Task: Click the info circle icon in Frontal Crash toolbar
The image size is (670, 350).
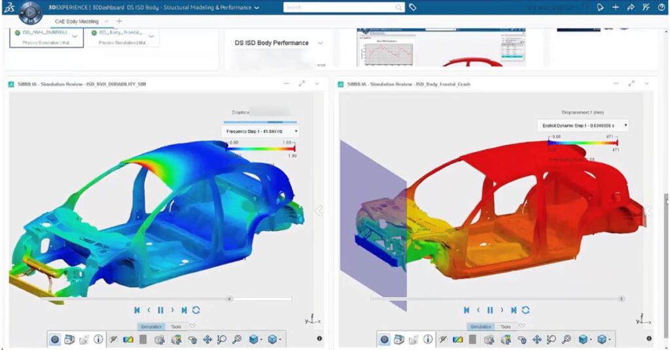Action: pos(428,340)
